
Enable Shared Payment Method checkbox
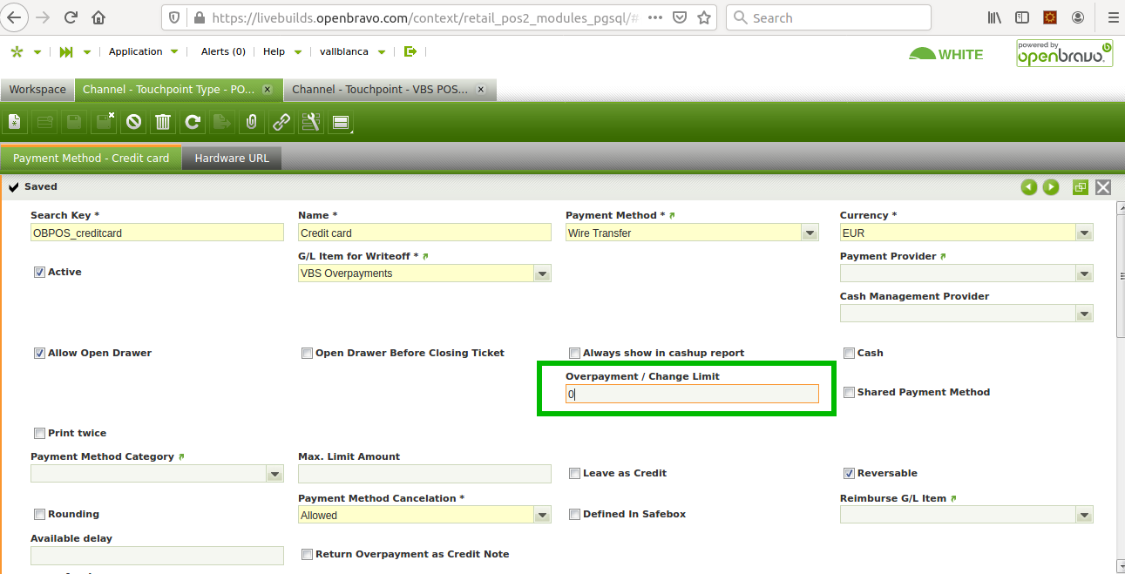click(849, 393)
